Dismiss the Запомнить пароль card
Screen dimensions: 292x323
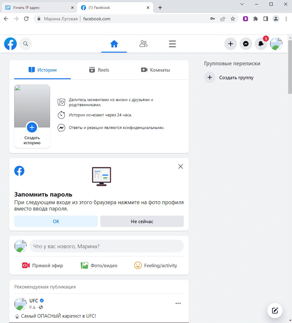point(181,166)
